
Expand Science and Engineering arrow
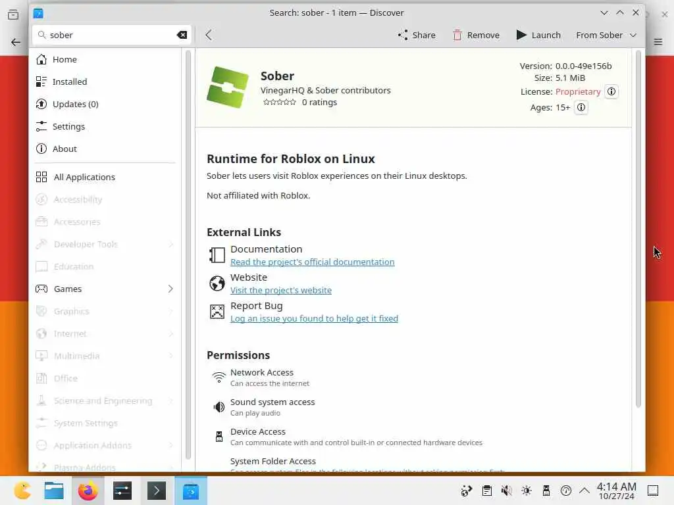pos(170,400)
